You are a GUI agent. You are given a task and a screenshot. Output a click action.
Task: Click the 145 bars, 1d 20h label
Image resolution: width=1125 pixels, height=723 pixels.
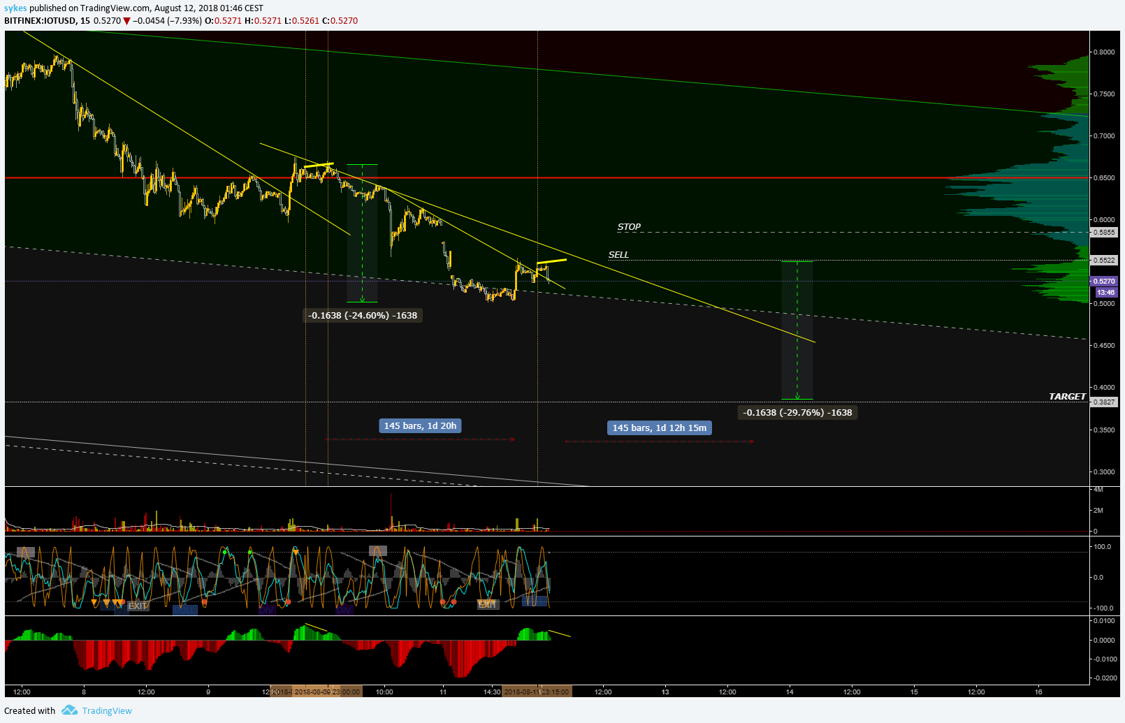(x=420, y=426)
